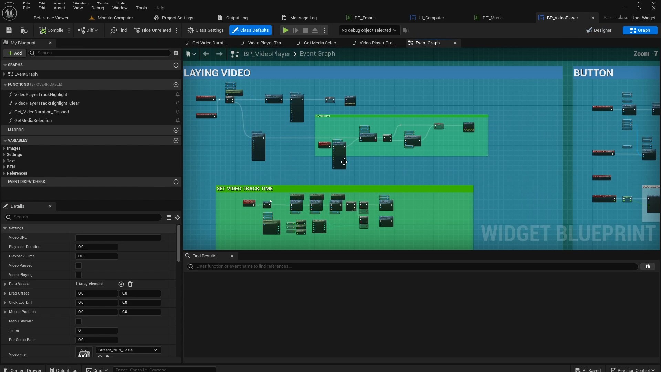Open Compile options menu dots
Screen dimensions: 661x372
point(69,30)
